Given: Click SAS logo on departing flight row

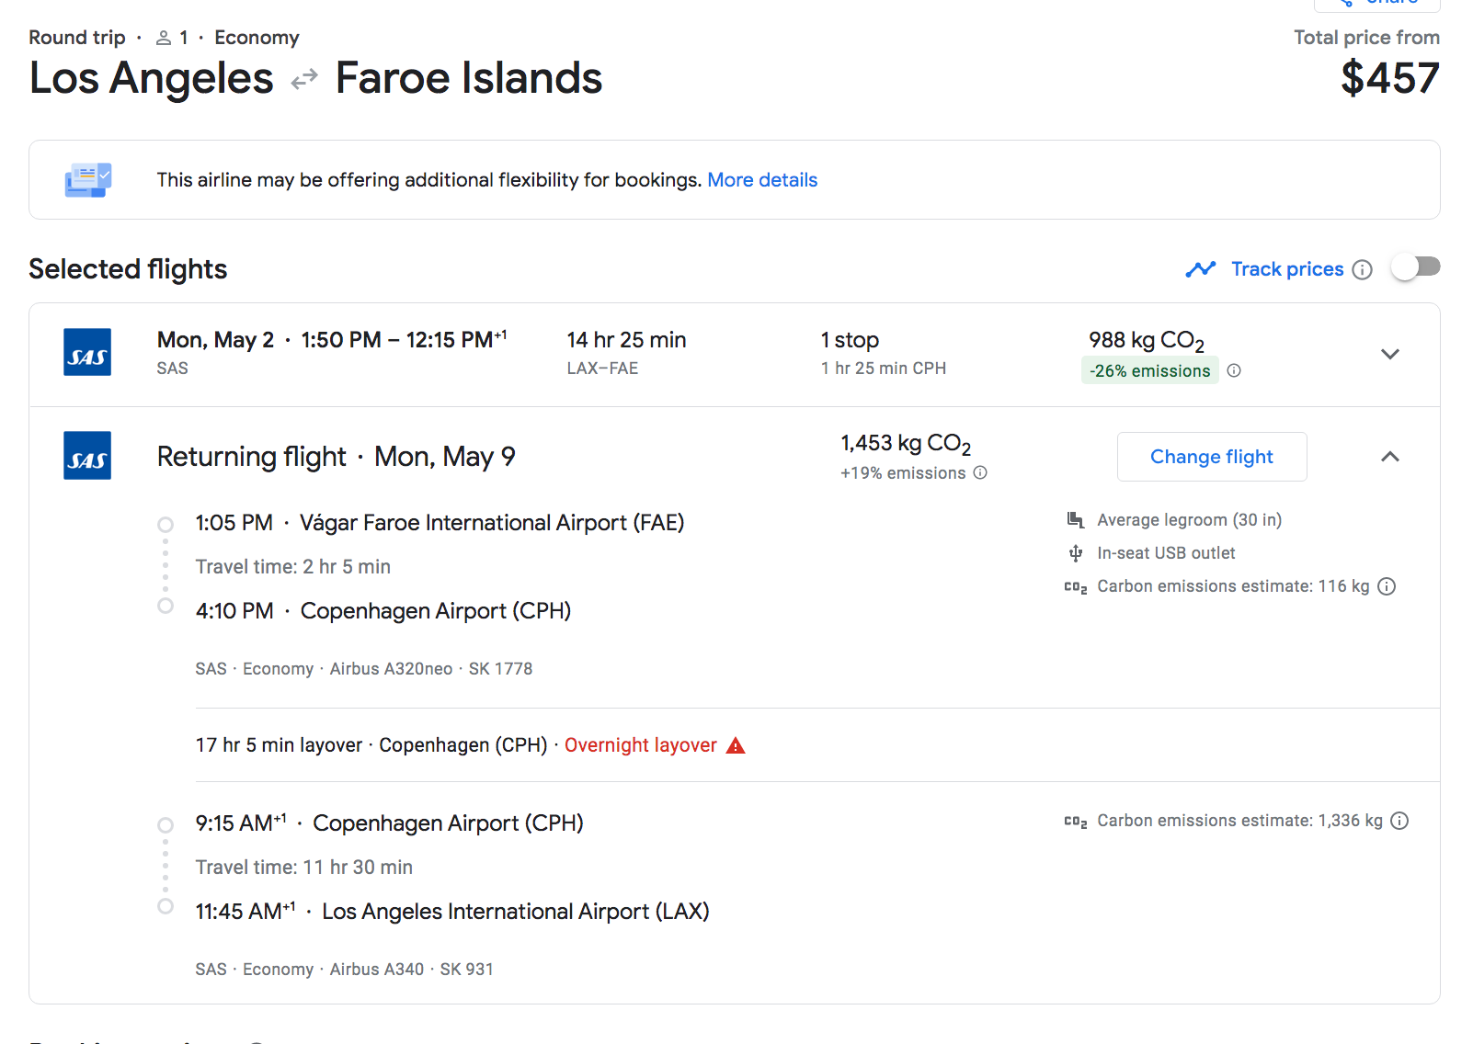Looking at the screenshot, I should (87, 353).
